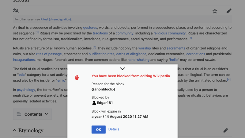
Task: Click the watchlist star icon
Action: pyautogui.click(x=215, y=11)
